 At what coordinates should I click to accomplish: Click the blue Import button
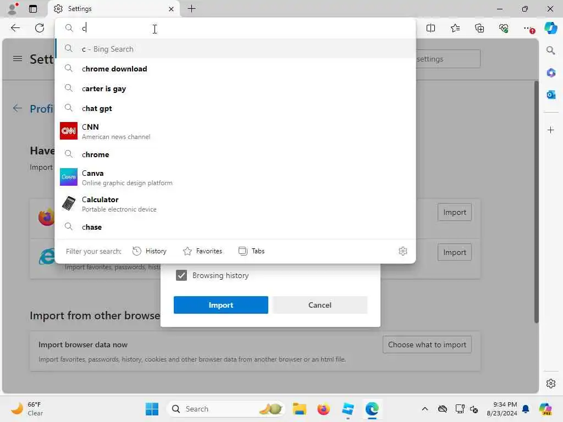[x=221, y=305]
